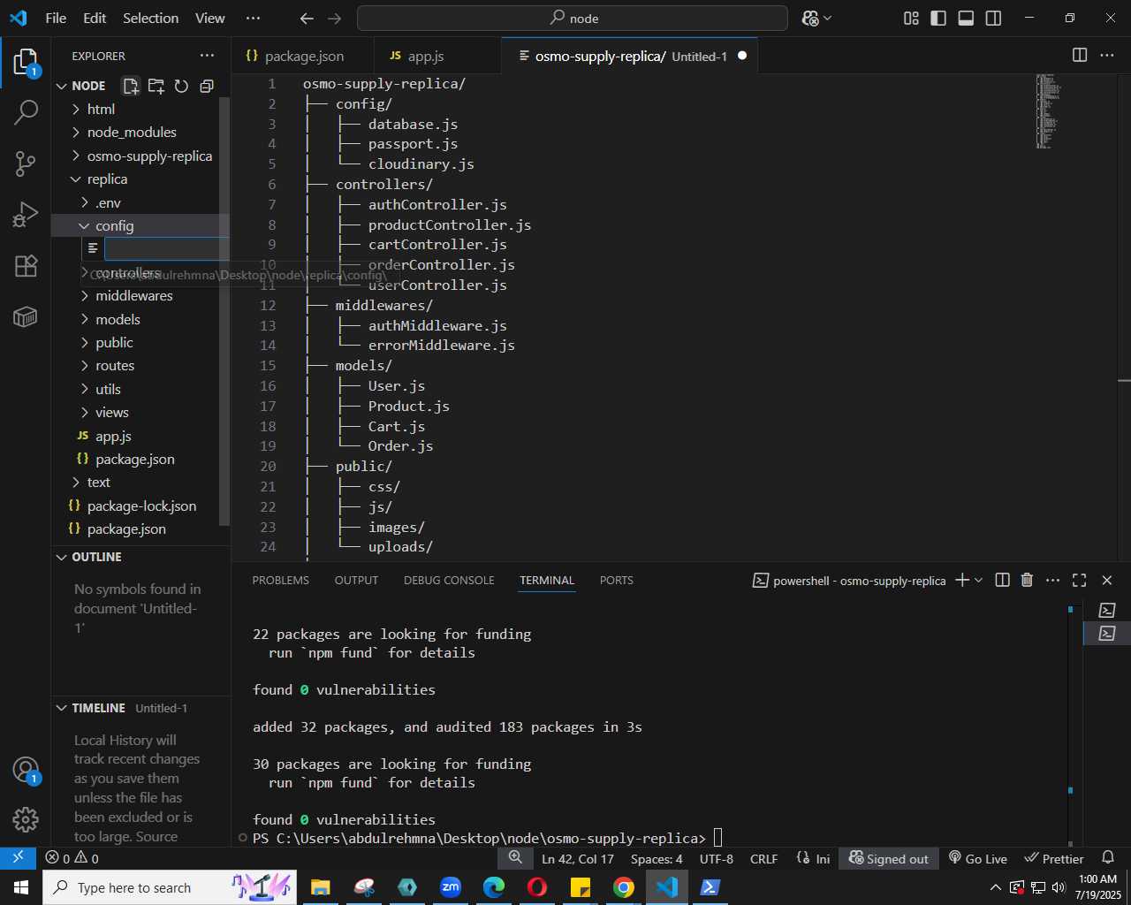
Task: Open the View menu
Action: point(209,19)
